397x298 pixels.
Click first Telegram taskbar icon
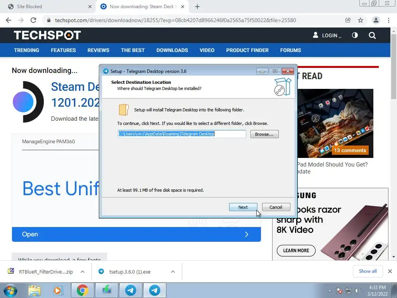pyautogui.click(x=131, y=290)
